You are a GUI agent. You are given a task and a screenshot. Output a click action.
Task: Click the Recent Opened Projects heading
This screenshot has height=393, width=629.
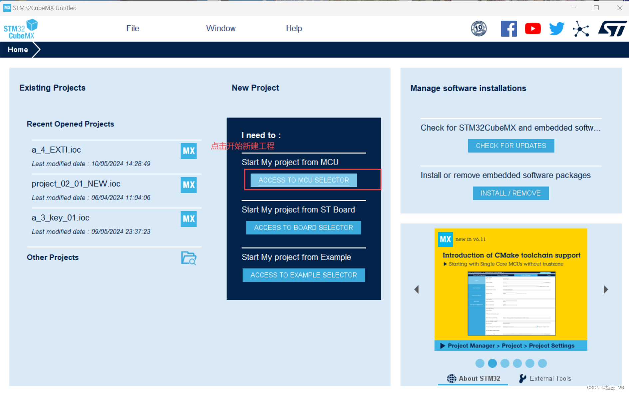(70, 124)
